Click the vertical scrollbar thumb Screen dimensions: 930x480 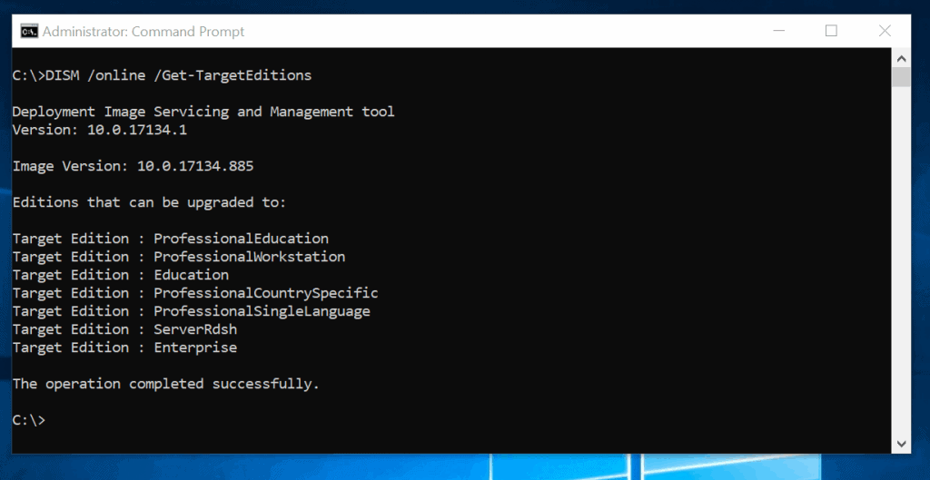(901, 76)
